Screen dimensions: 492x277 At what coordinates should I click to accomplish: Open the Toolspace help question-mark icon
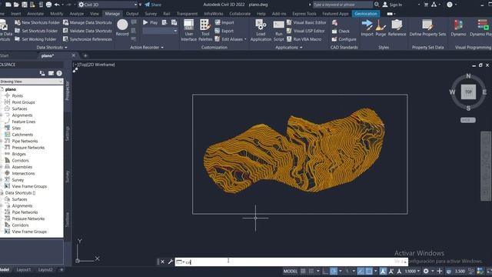(59, 74)
